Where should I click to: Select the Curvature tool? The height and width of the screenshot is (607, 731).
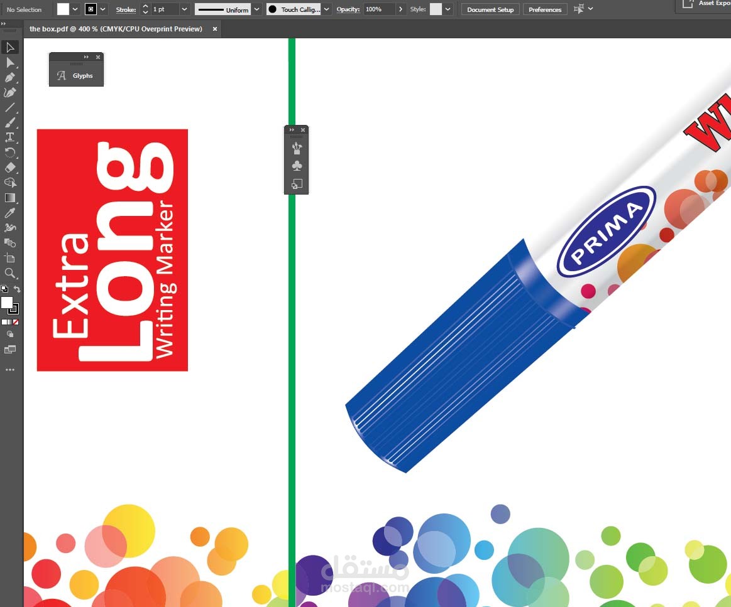(x=10, y=92)
